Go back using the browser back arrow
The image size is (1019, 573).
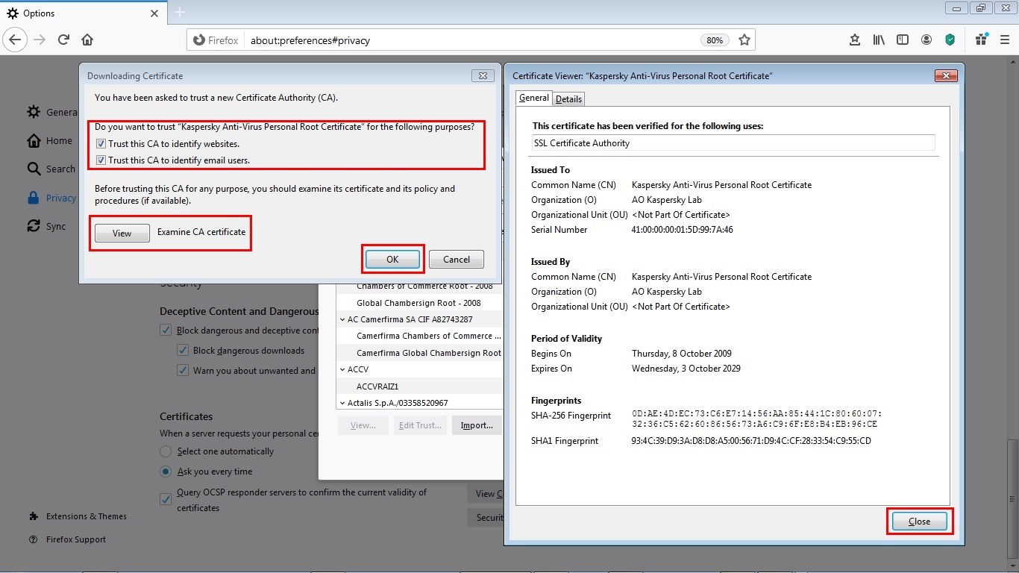pos(16,40)
